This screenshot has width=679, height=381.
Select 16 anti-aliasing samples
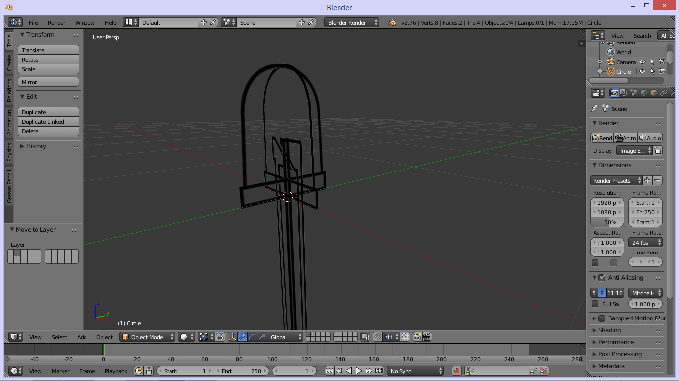pos(619,293)
